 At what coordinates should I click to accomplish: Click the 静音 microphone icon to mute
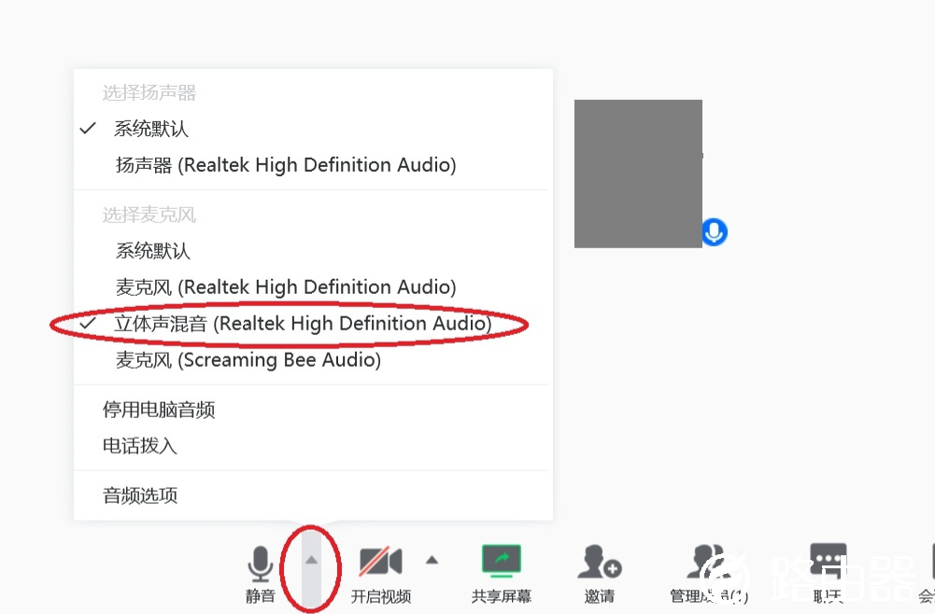(261, 564)
